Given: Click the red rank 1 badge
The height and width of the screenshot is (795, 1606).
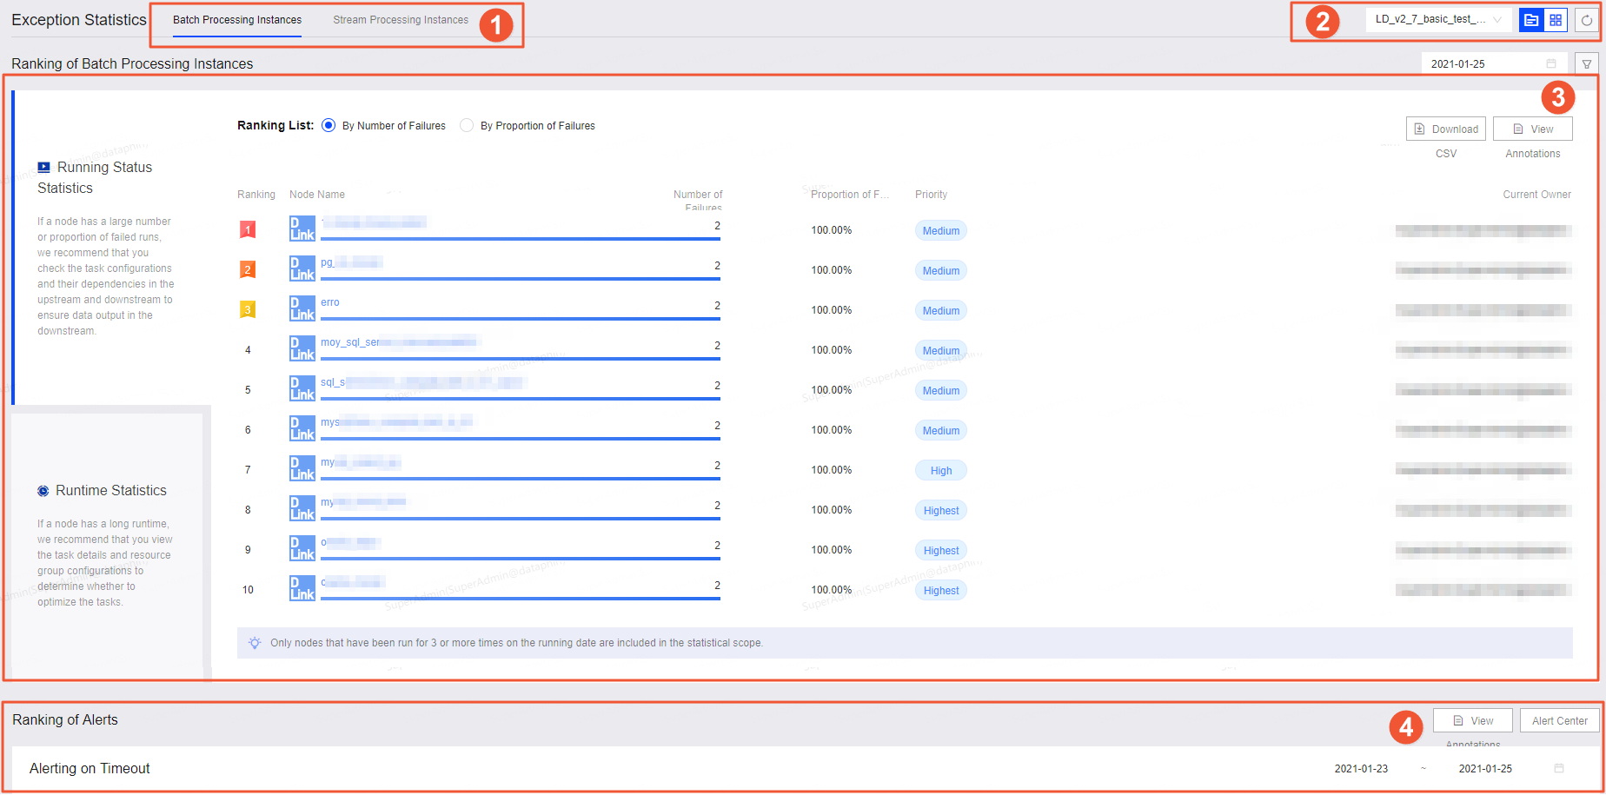Looking at the screenshot, I should pyautogui.click(x=248, y=229).
